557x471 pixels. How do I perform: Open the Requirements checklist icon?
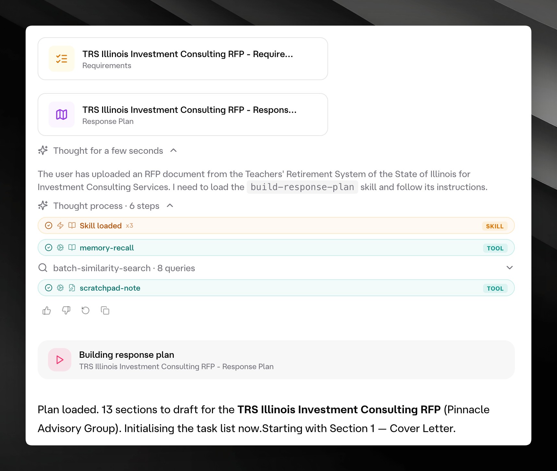(62, 59)
